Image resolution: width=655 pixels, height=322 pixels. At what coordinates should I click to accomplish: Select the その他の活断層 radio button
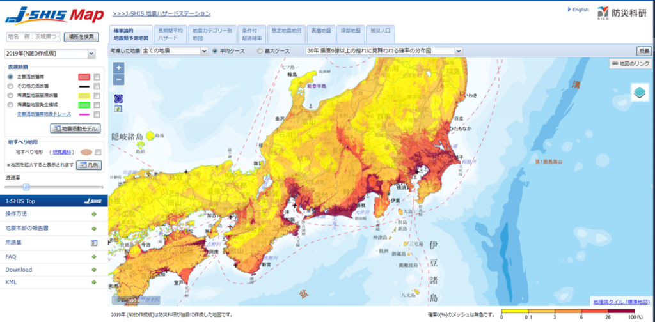pyautogui.click(x=10, y=86)
